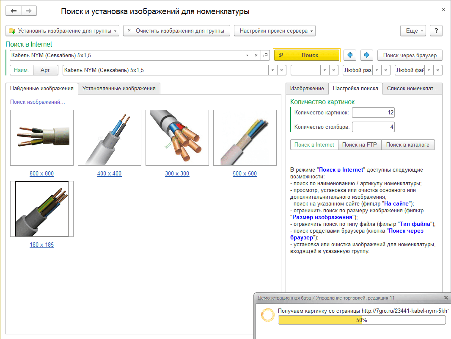Open the image size filter dropdown
This screenshot has width=451, height=339.
pos(377,70)
